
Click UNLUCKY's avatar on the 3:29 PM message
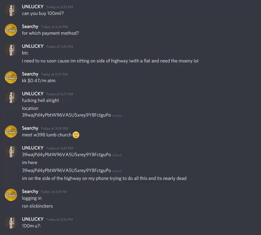click(x=11, y=151)
